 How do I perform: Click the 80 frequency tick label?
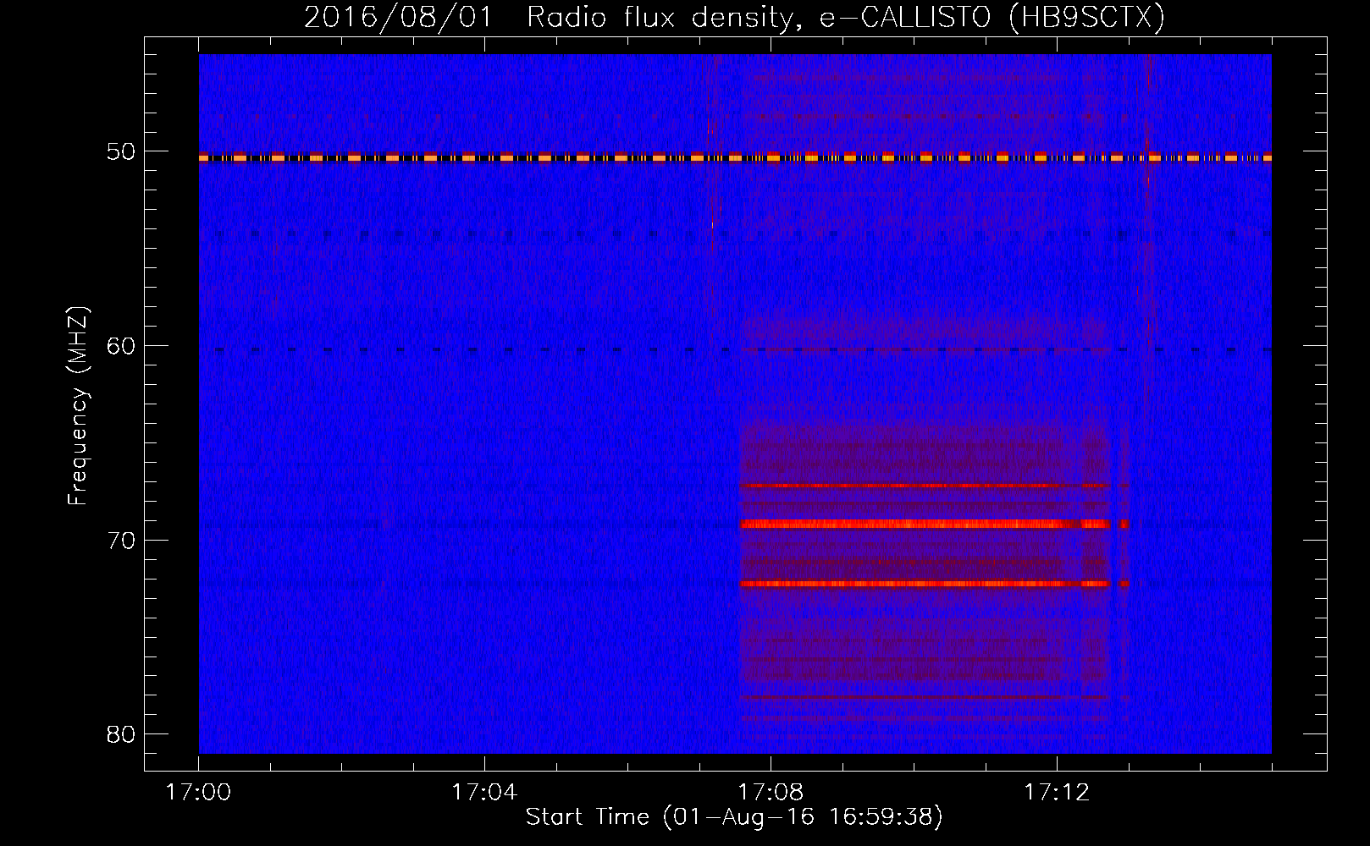point(121,733)
